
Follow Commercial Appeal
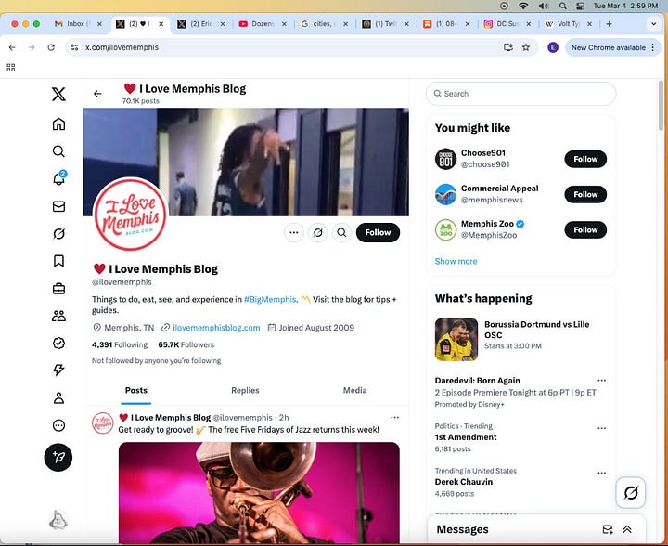tap(585, 194)
